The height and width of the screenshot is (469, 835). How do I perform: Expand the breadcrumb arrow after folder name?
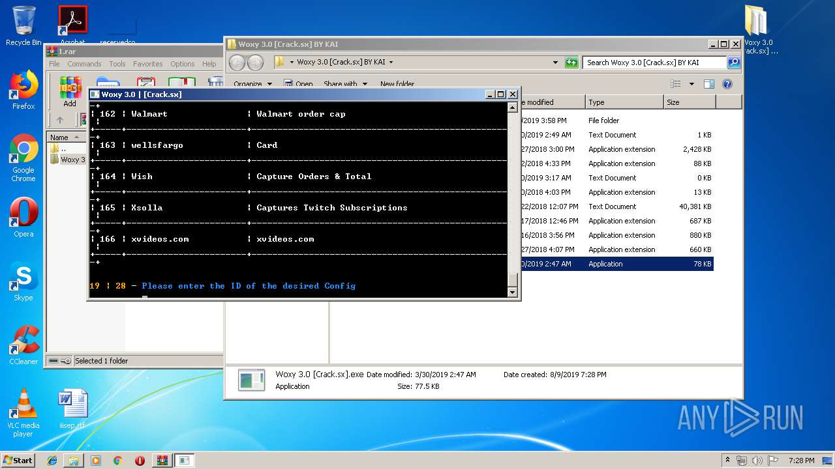click(391, 63)
